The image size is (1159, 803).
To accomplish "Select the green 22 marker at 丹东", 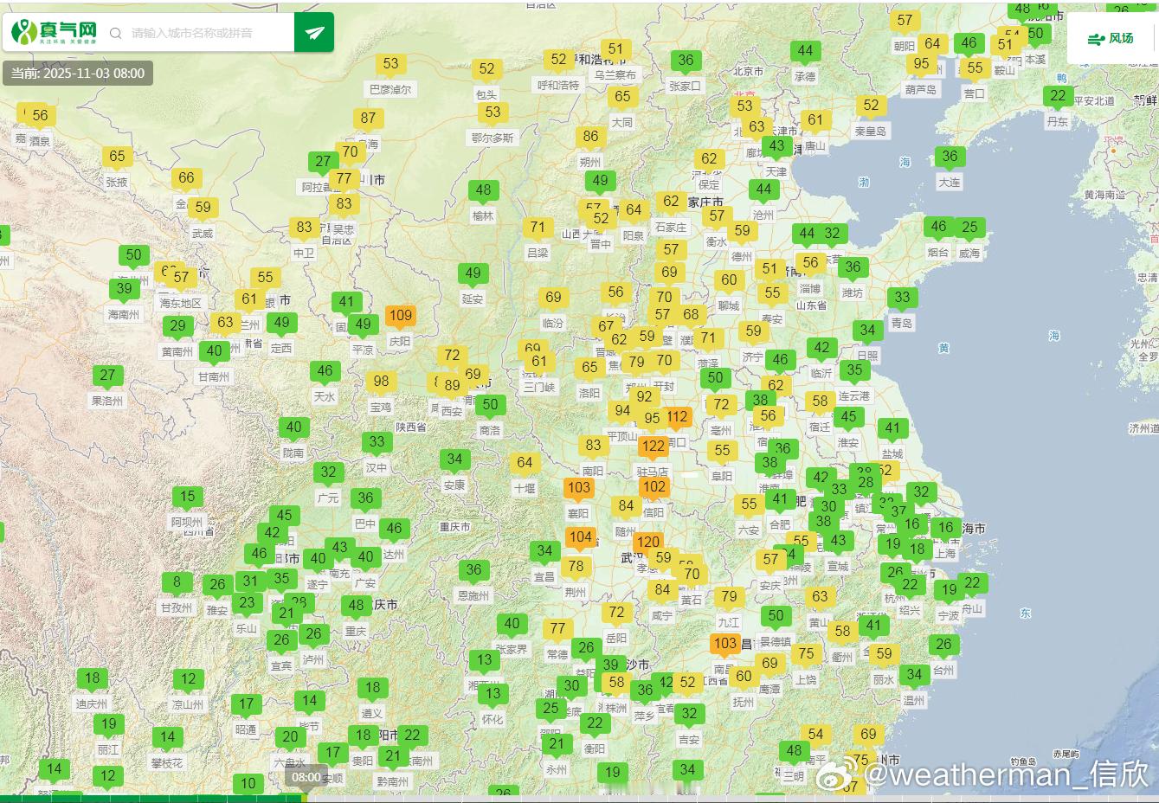I will (1058, 96).
